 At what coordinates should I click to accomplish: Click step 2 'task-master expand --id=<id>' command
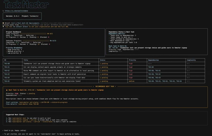[x=24, y=120]
